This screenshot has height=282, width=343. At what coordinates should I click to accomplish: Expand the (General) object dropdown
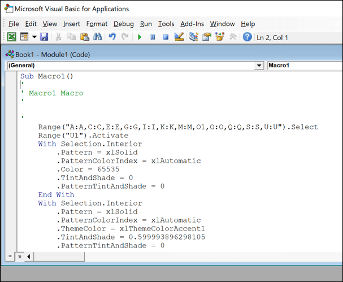(259, 66)
